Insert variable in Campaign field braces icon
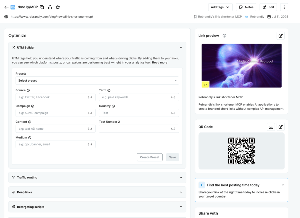Screen dimensions: 300x218 tap(90, 113)
